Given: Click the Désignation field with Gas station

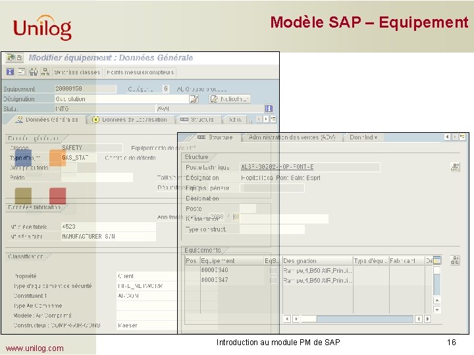Looking at the screenshot, I should (x=121, y=99).
